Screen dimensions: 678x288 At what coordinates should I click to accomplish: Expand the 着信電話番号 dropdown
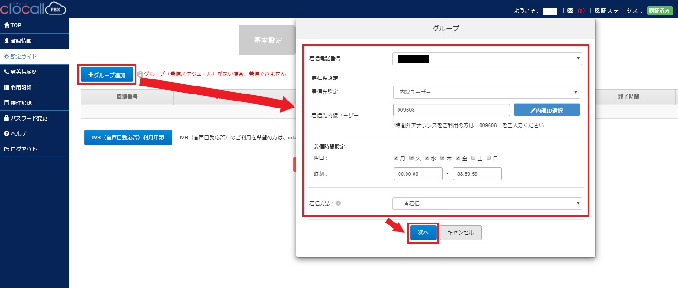coord(487,58)
